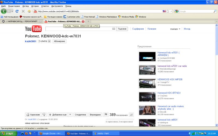Viewport: 218px width, 136px height.
Task: Click the YouTube search input field
Action: pos(79,29)
